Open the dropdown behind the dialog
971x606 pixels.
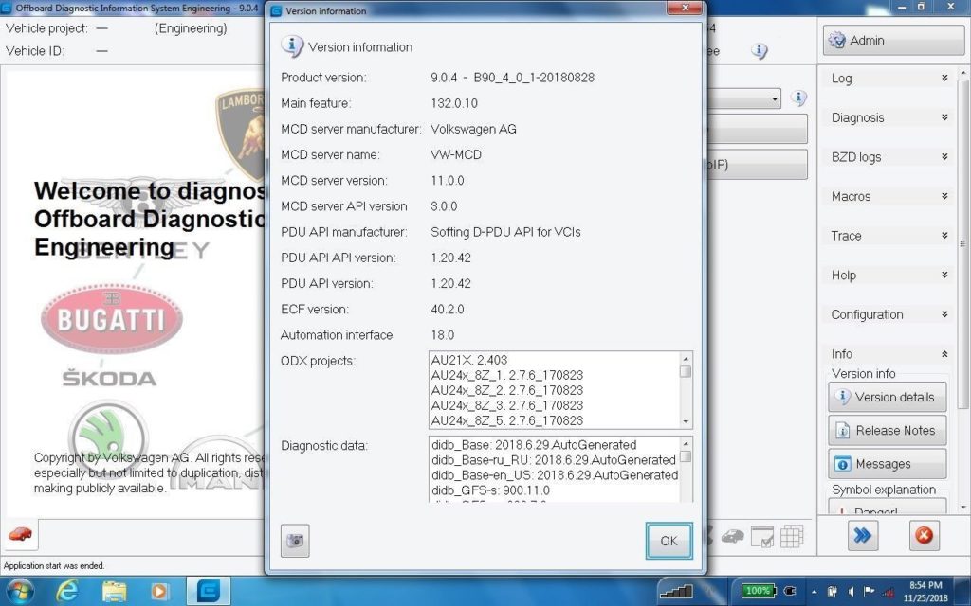click(x=774, y=98)
